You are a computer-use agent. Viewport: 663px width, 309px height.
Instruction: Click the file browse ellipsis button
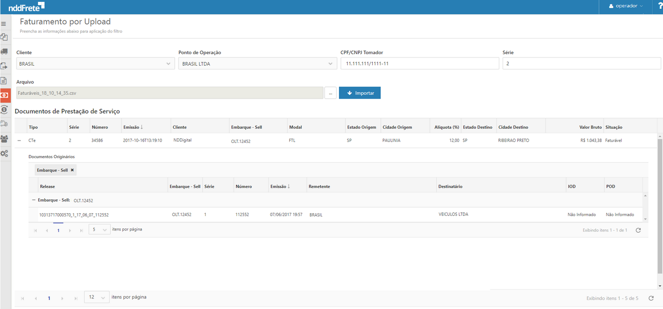(330, 93)
